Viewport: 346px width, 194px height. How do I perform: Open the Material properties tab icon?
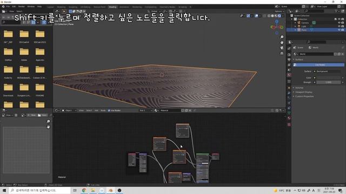click(289, 118)
